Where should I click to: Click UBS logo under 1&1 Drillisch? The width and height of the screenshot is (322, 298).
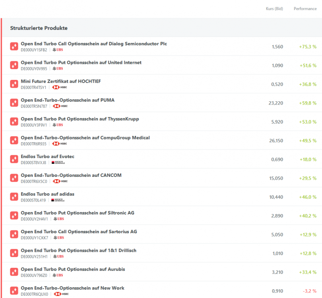point(58,256)
